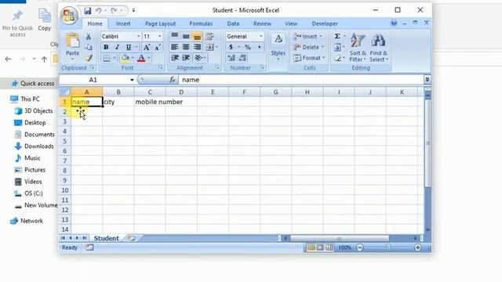The image size is (502, 282).
Task: Align text left
Action: pyautogui.click(x=174, y=47)
